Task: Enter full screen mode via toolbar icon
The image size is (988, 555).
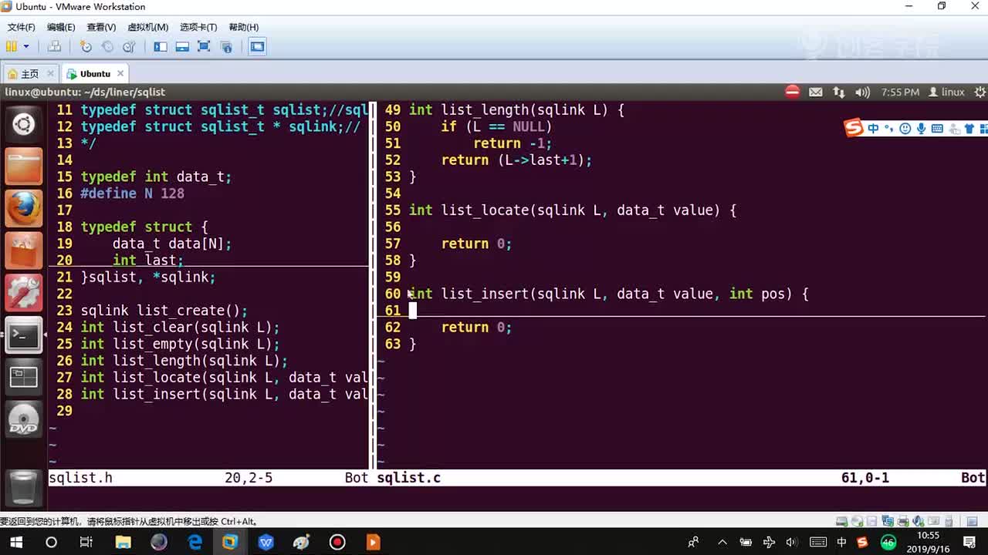Action: click(204, 46)
